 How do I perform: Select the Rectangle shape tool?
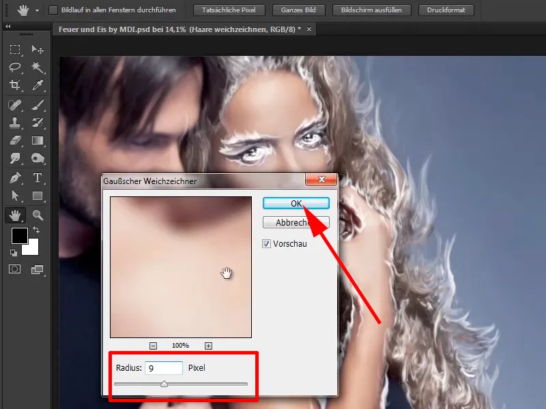click(38, 196)
